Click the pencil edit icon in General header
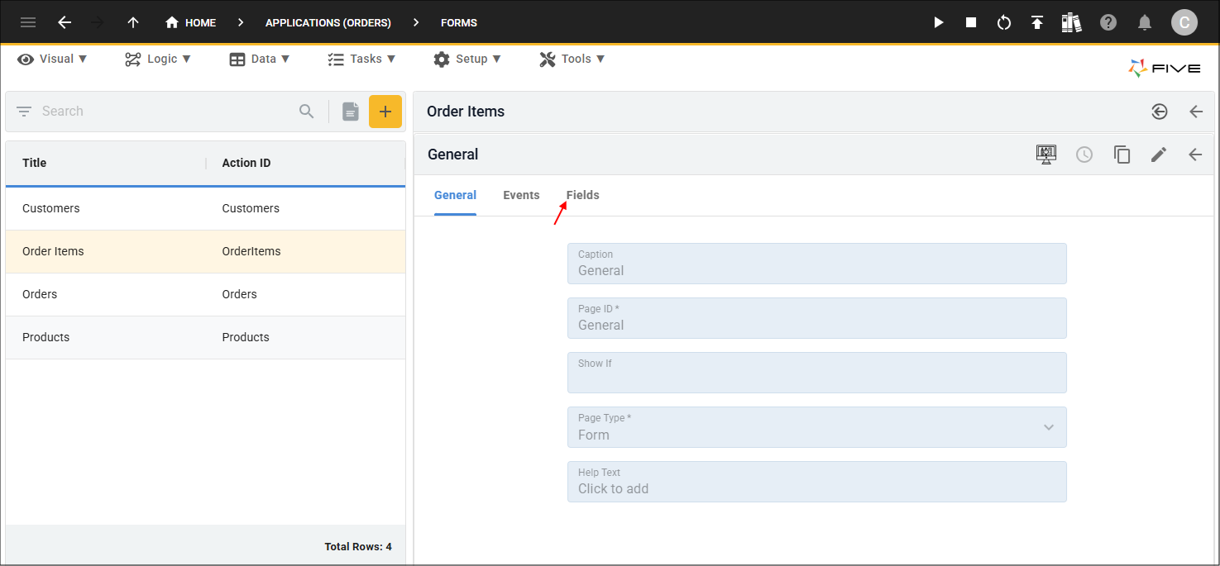The width and height of the screenshot is (1220, 566). (1159, 155)
